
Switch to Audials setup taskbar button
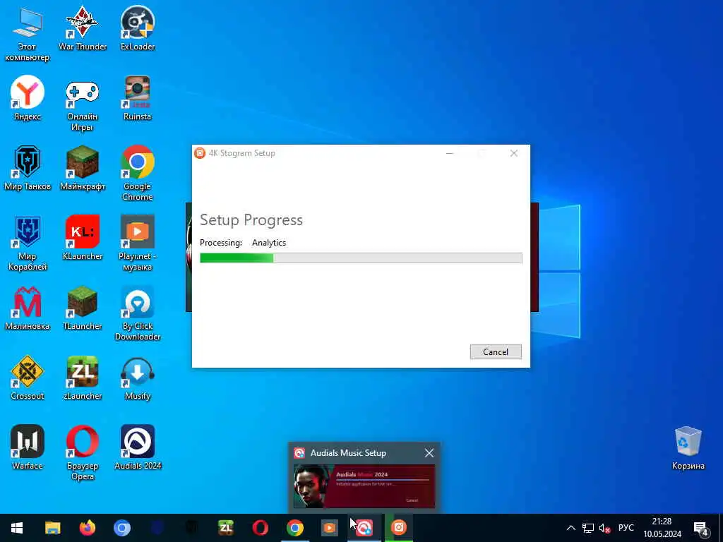click(x=364, y=528)
